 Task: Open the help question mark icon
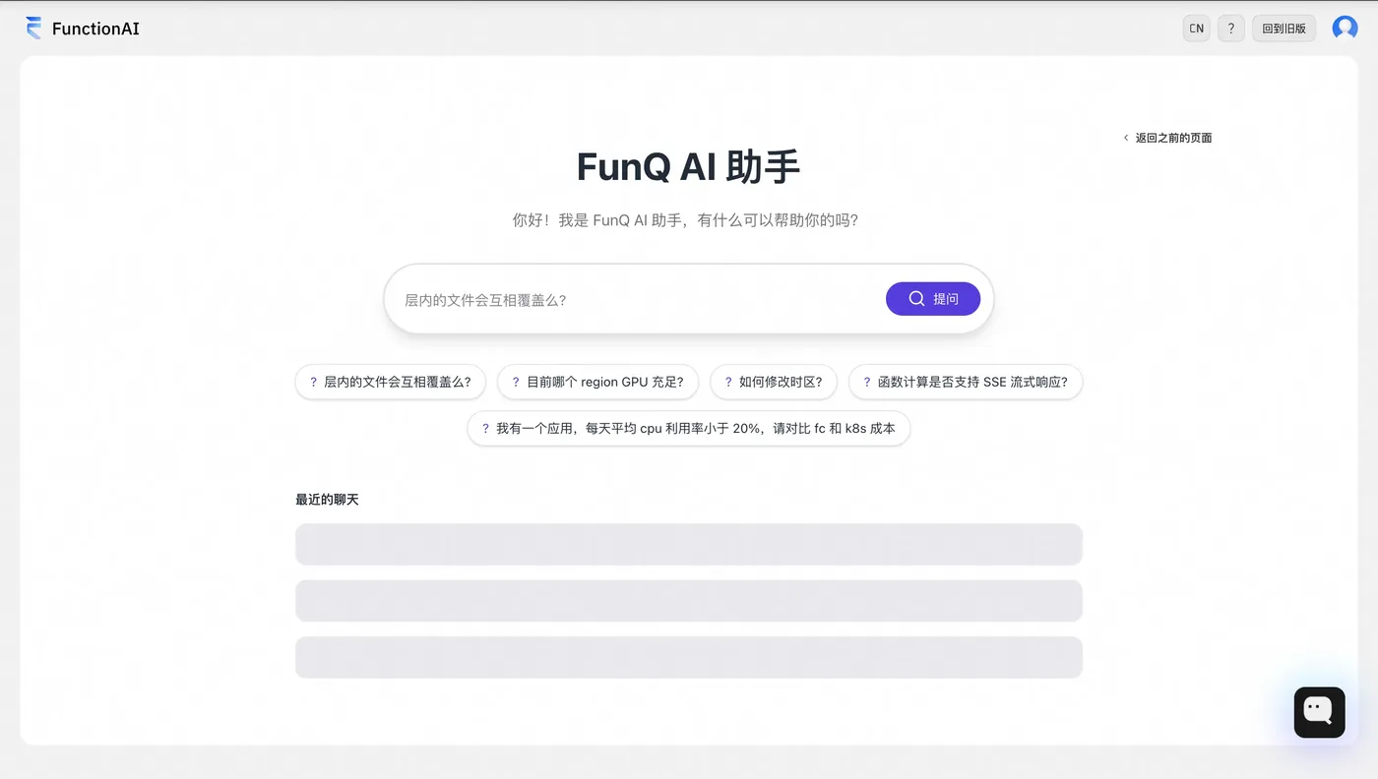(x=1231, y=29)
